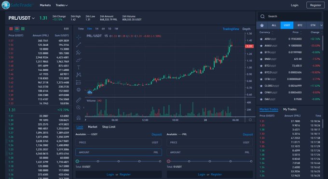This screenshot has width=328, height=179.
Task: Click the chart settings gear icon
Action: pyautogui.click(x=250, y=120)
